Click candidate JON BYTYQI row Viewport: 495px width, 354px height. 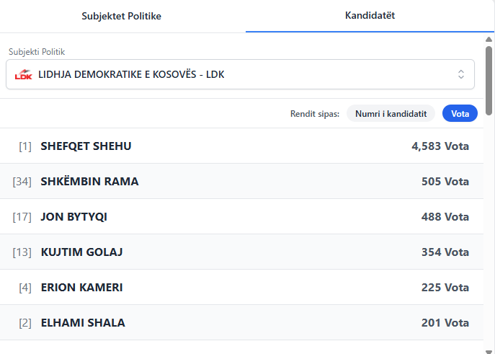(73, 217)
